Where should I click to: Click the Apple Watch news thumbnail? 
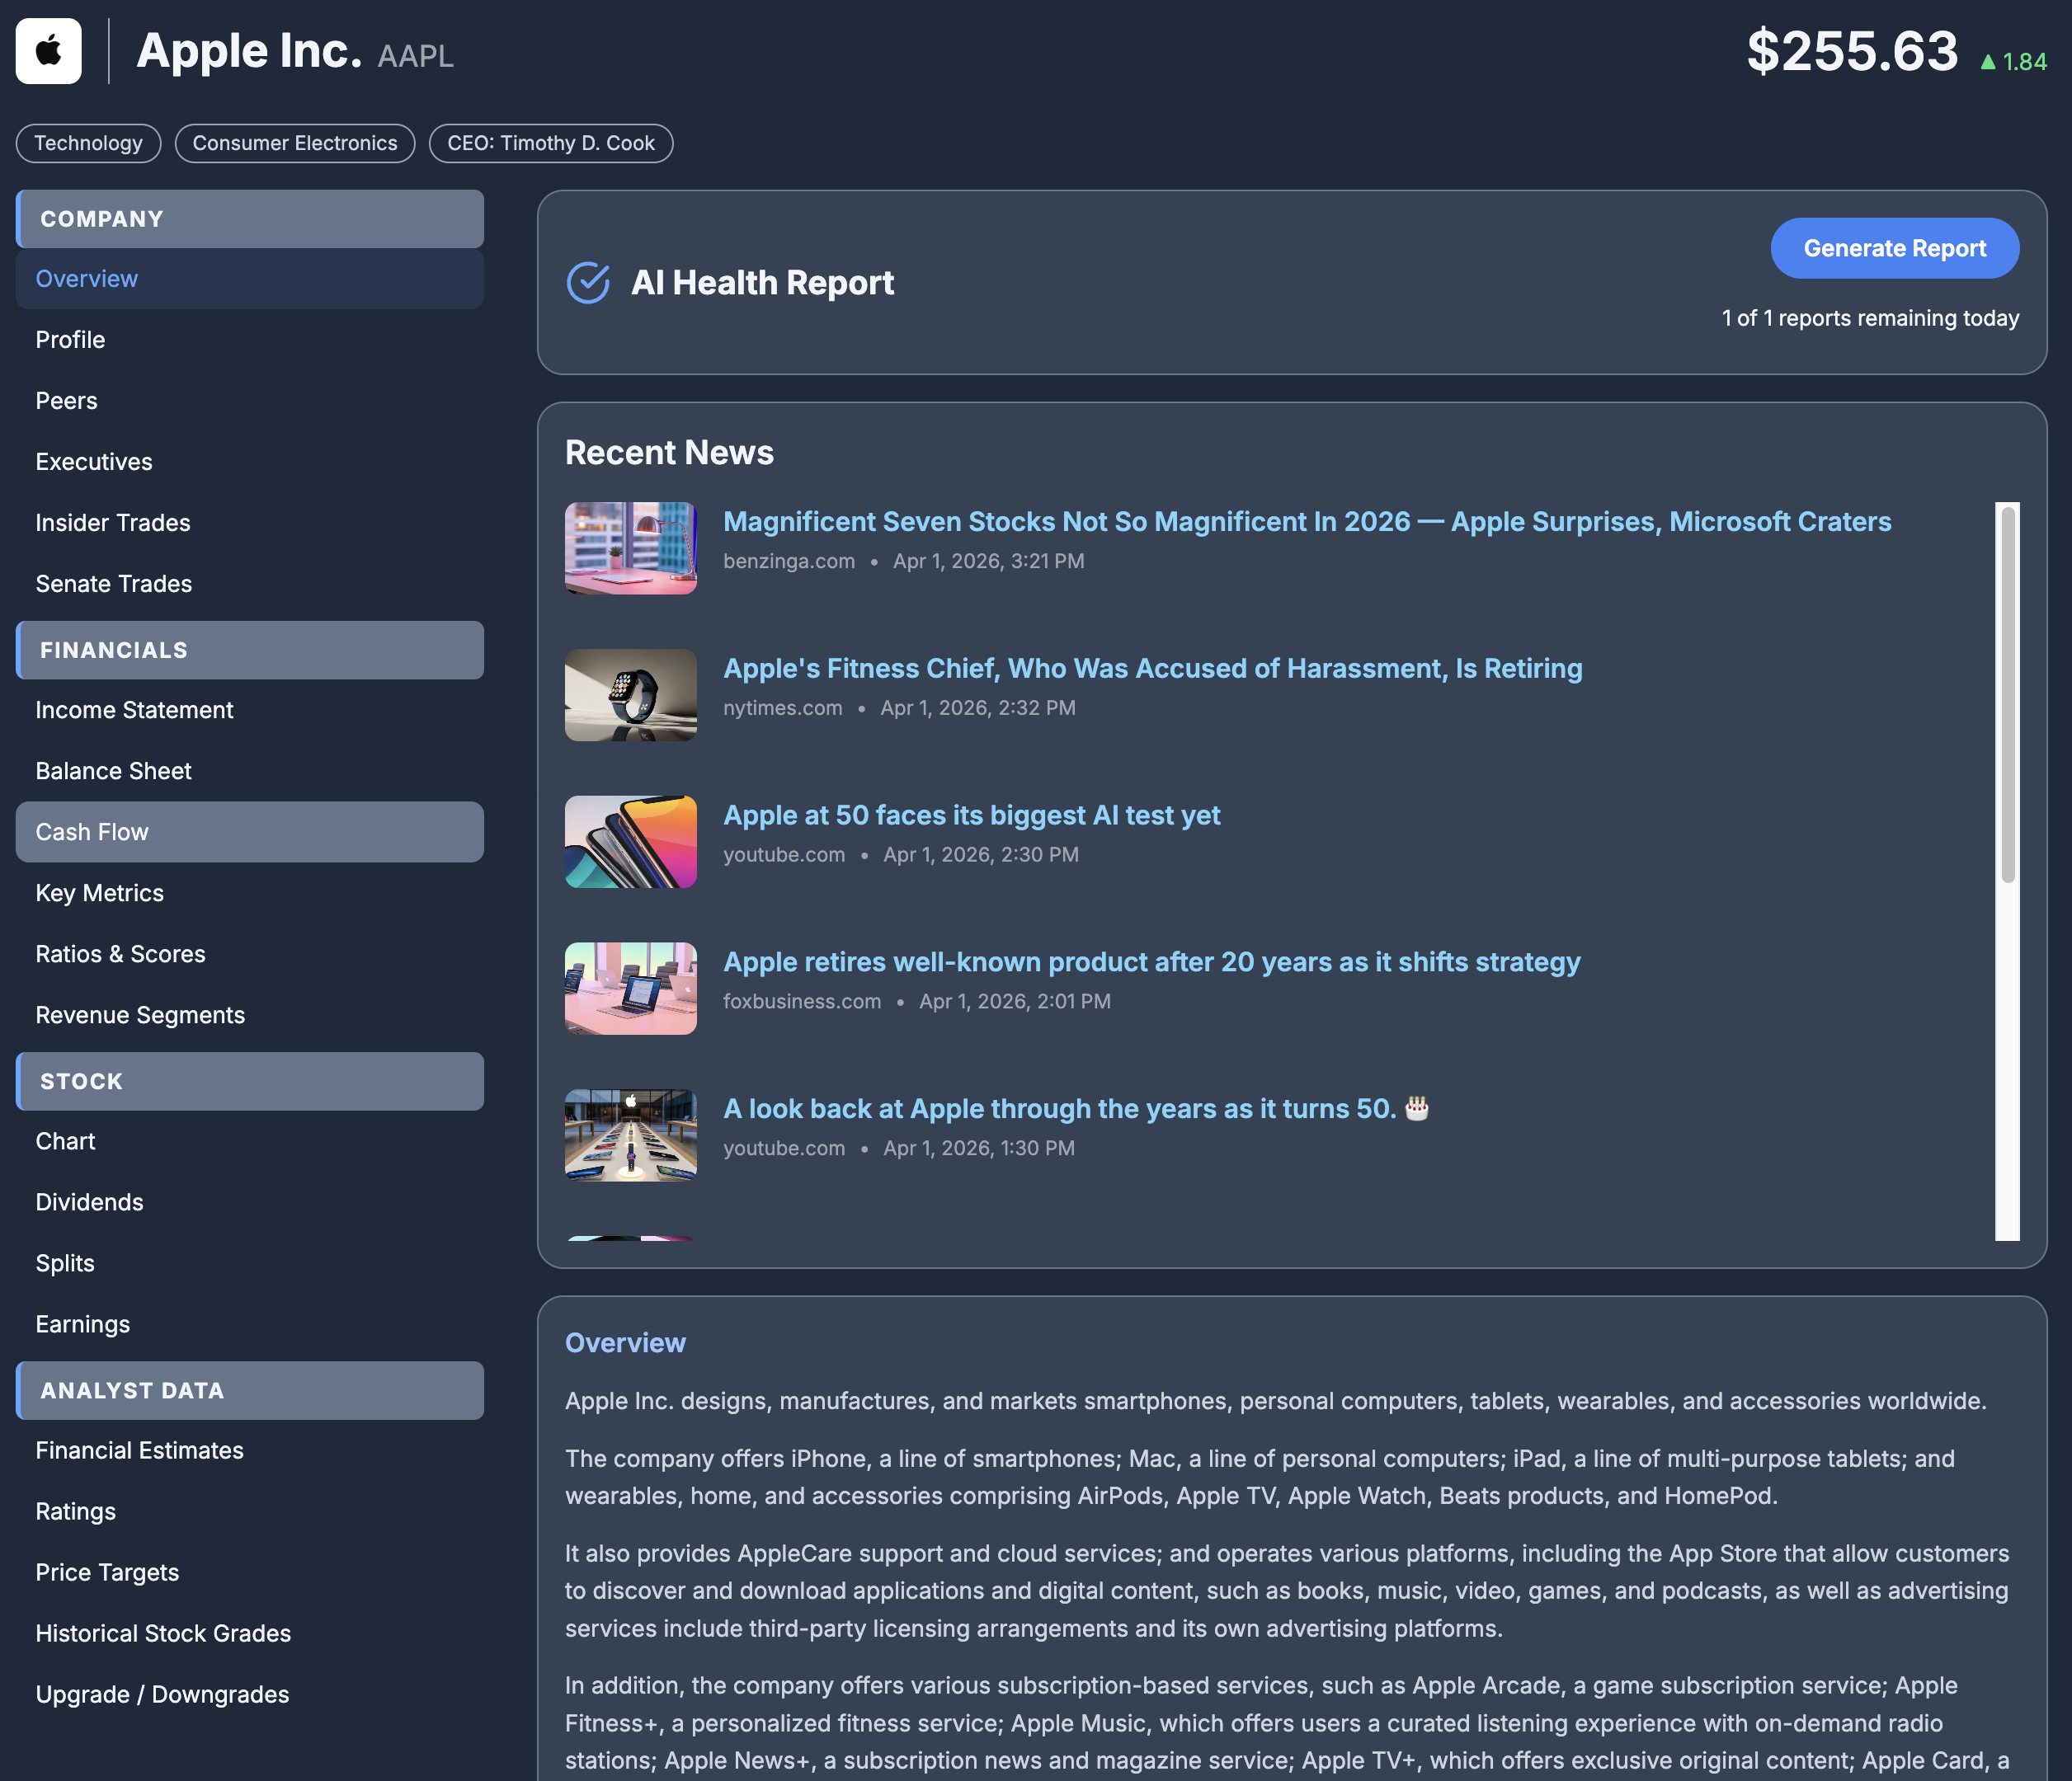tap(630, 693)
